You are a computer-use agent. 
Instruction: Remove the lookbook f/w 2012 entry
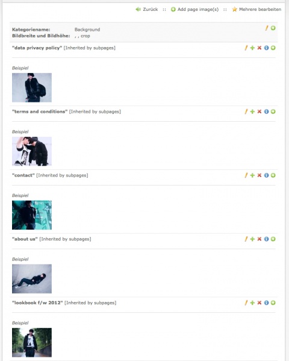pyautogui.click(x=259, y=303)
